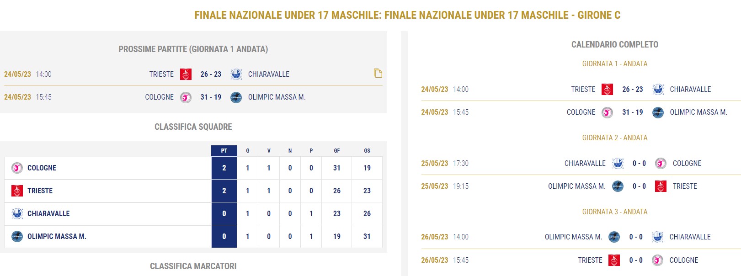
Task: Select the PT column header
Action: (x=224, y=151)
